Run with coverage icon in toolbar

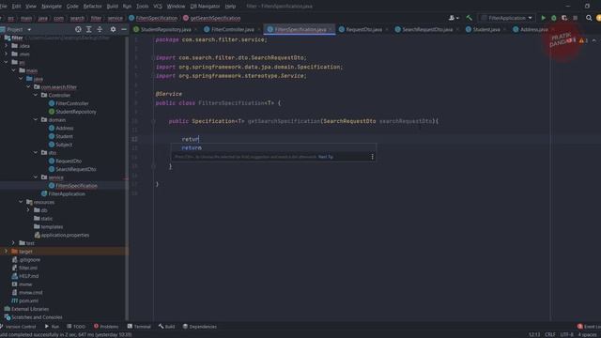click(x=564, y=18)
